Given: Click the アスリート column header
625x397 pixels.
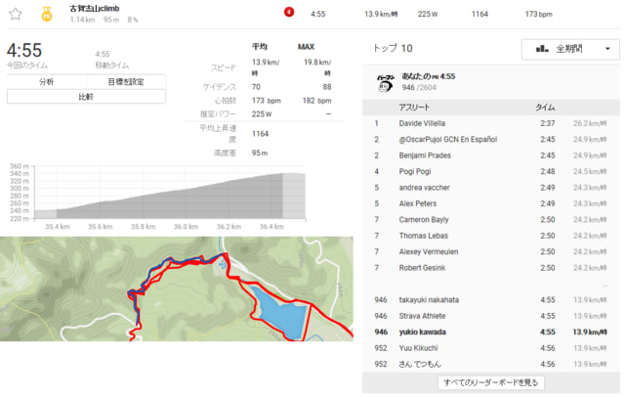Looking at the screenshot, I should click(414, 108).
